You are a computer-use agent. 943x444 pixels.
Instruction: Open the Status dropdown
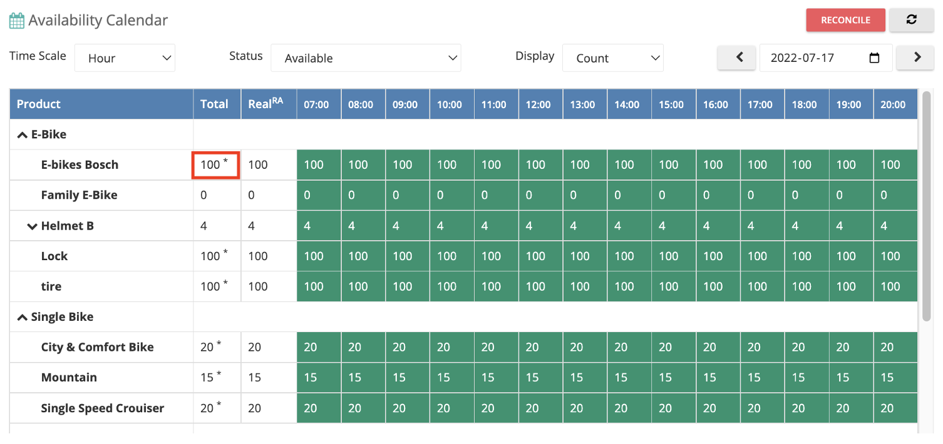[366, 58]
